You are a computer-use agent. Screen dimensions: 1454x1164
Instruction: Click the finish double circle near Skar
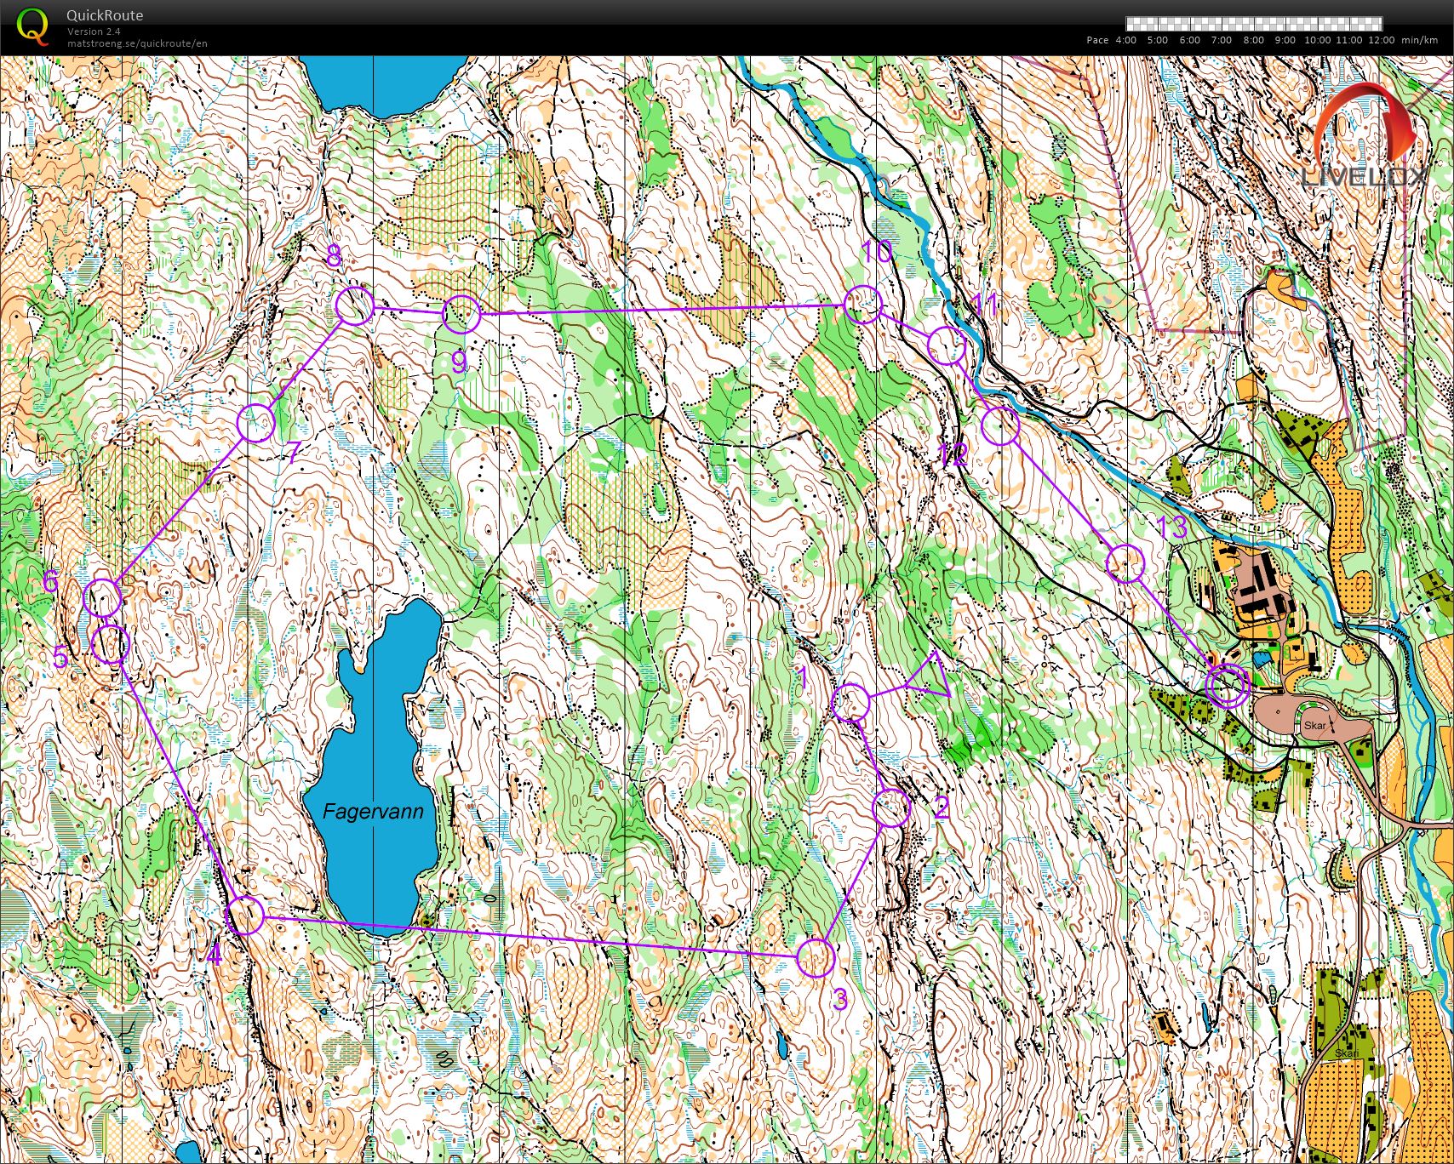pyautogui.click(x=1228, y=686)
